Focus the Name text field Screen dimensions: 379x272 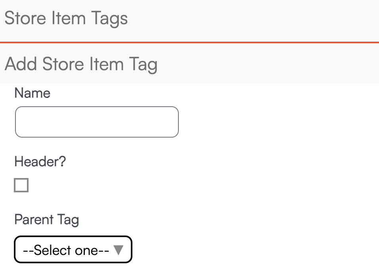click(97, 122)
